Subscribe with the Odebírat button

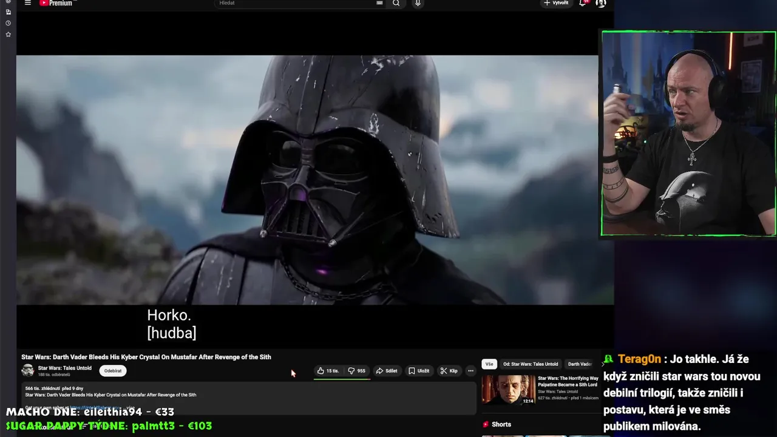[x=113, y=371]
